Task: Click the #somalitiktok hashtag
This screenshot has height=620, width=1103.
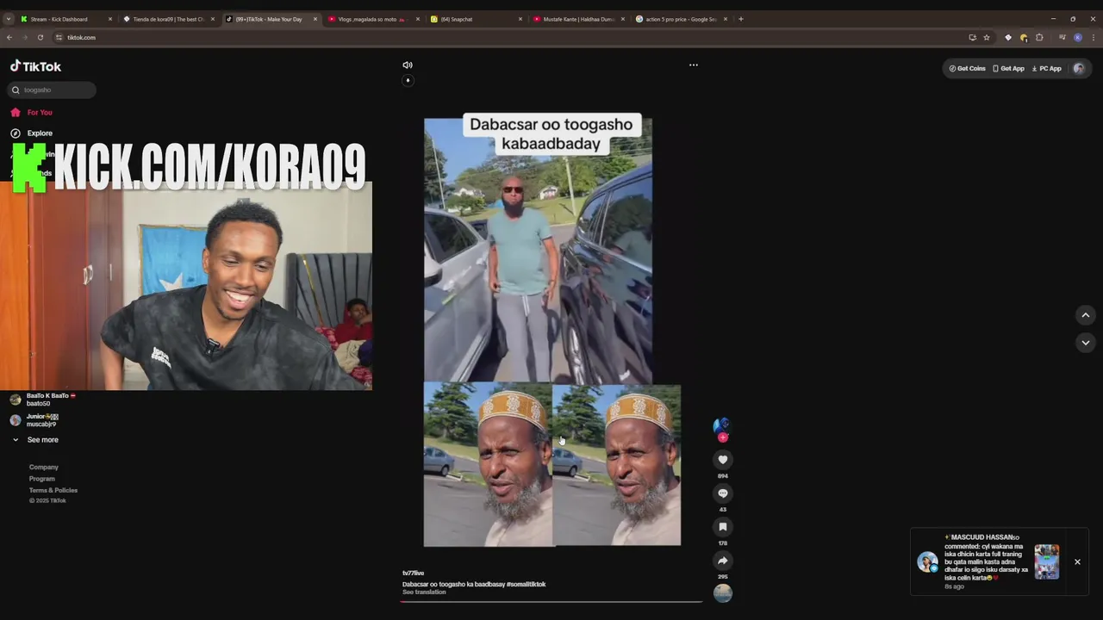Action: pyautogui.click(x=526, y=584)
